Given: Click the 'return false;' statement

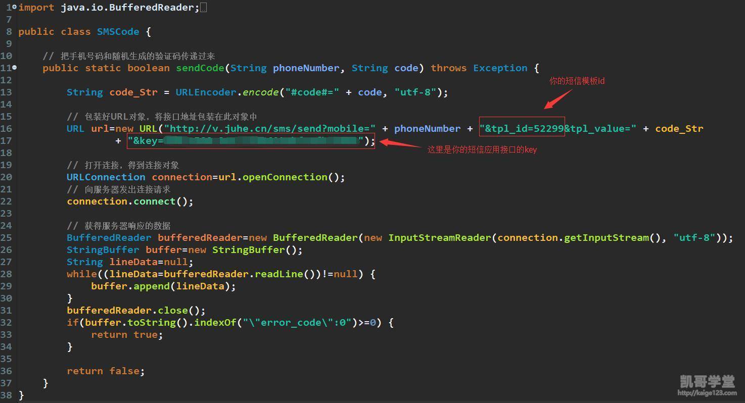Looking at the screenshot, I should click(x=106, y=371).
